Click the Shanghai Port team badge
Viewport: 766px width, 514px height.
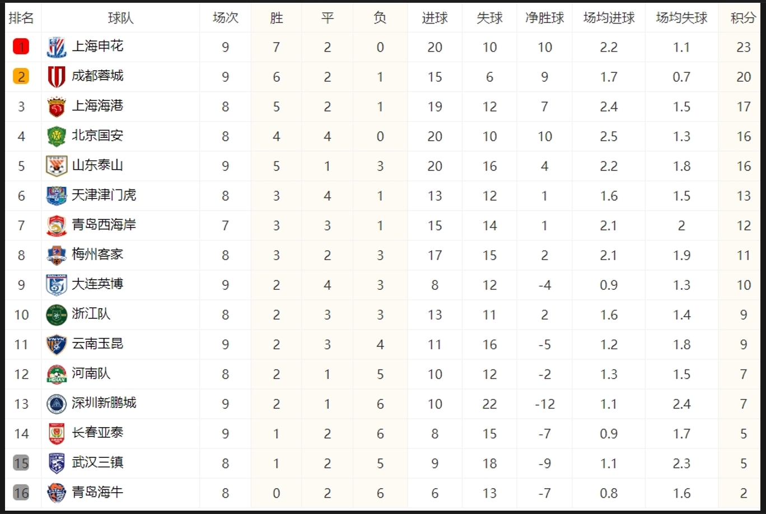point(57,107)
